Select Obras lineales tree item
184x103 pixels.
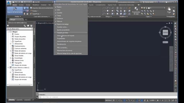pyautogui.click(x=19, y=56)
